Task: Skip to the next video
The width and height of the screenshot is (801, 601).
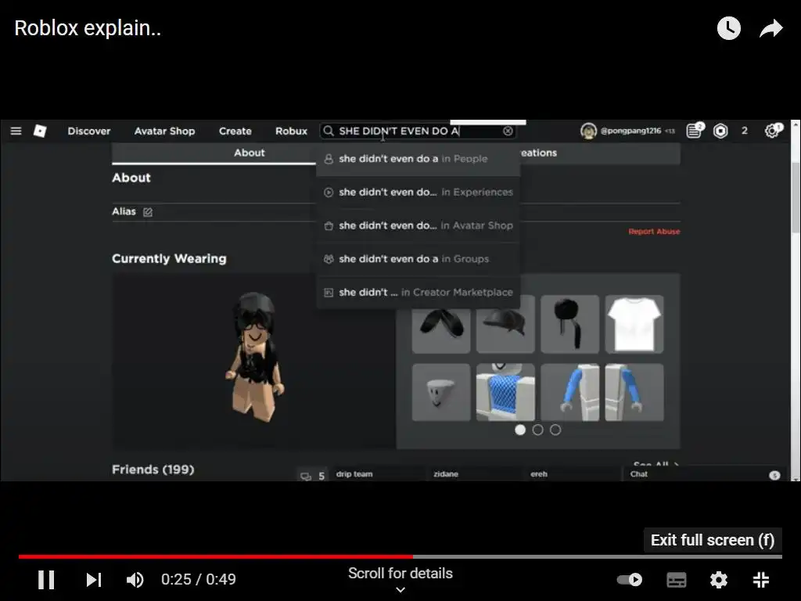Action: tap(94, 580)
